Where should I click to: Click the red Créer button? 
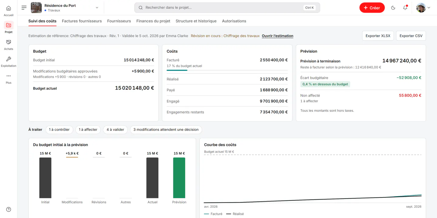[x=372, y=8]
